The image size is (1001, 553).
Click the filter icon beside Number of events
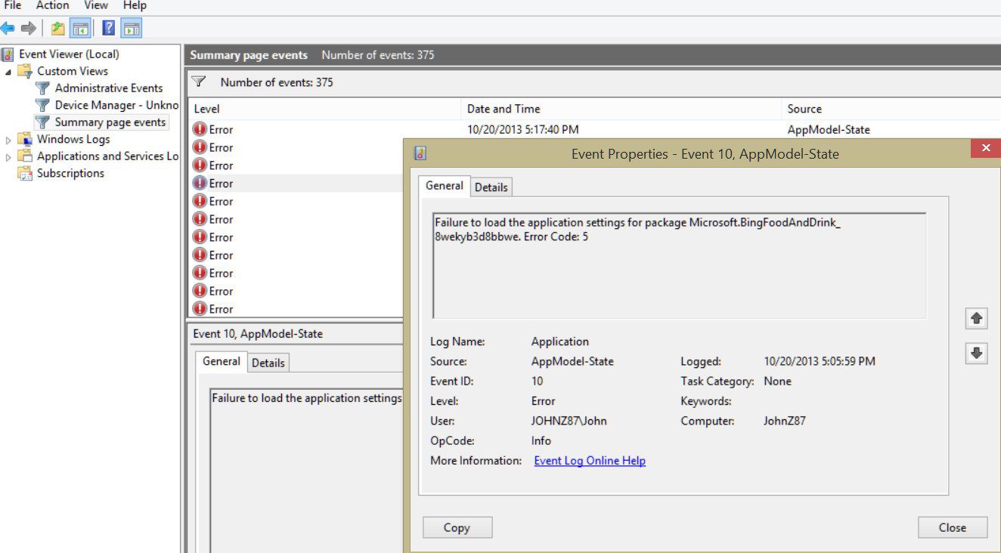[198, 82]
